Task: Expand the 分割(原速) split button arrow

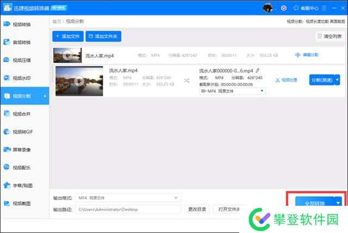Action: tap(337, 79)
